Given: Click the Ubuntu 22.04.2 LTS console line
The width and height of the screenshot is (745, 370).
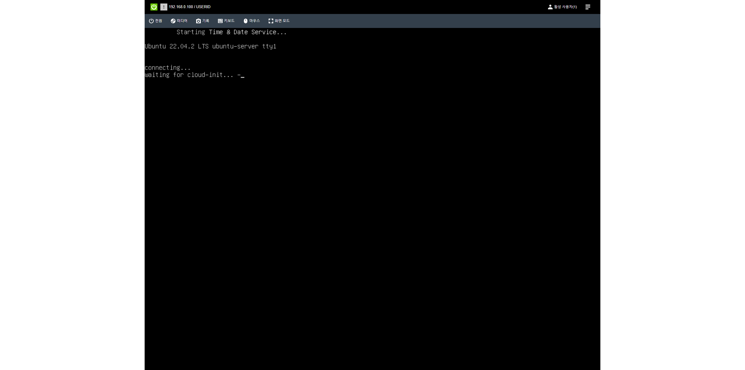Looking at the screenshot, I should tap(210, 47).
